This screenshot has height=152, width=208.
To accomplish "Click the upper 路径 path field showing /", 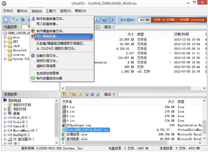I will [x=159, y=27].
